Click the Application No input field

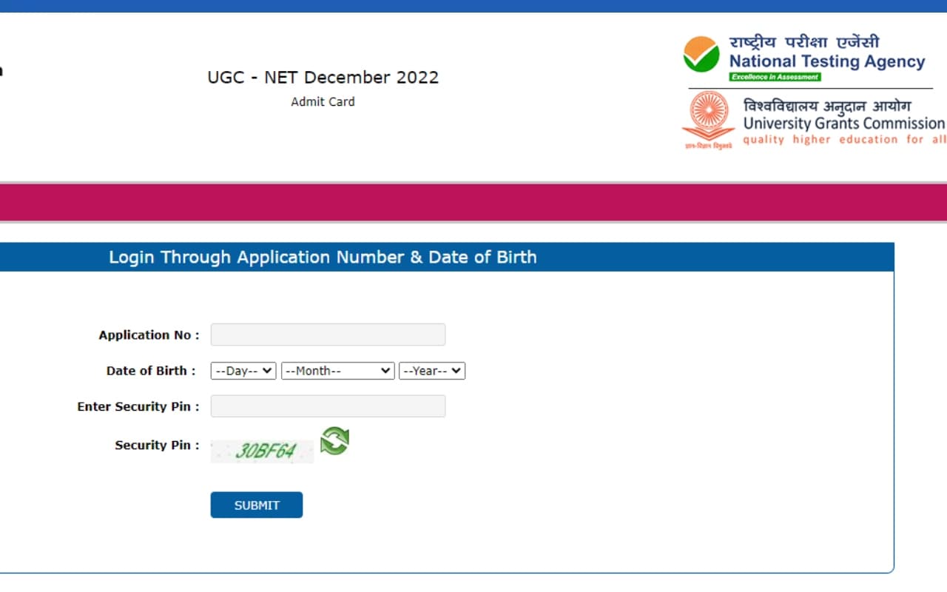328,334
